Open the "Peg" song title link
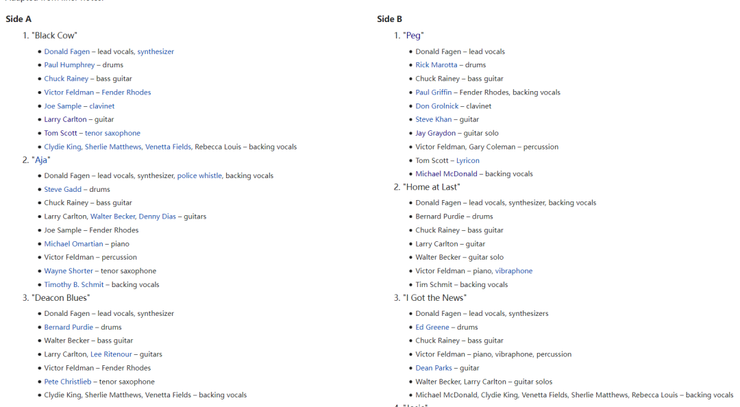 click(413, 36)
